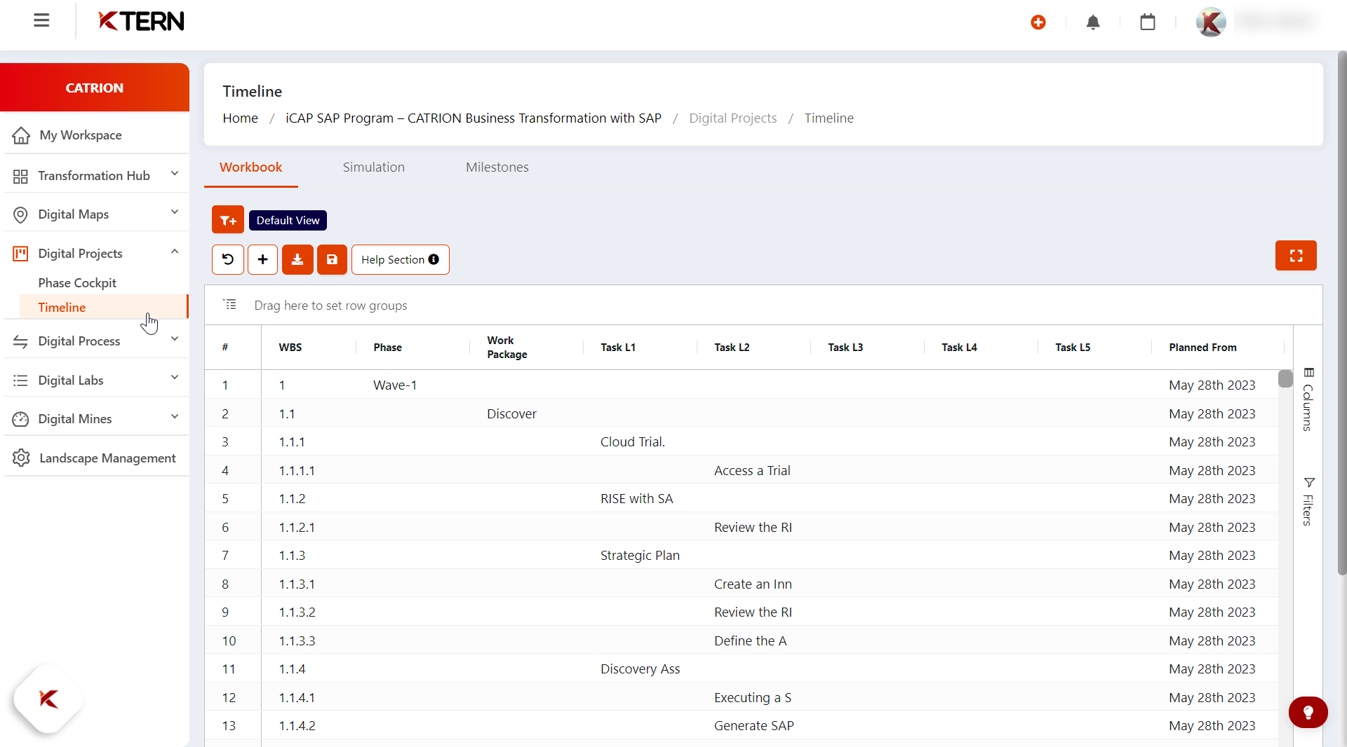The image size is (1347, 747).
Task: Open the user profile avatar
Action: pos(1211,22)
